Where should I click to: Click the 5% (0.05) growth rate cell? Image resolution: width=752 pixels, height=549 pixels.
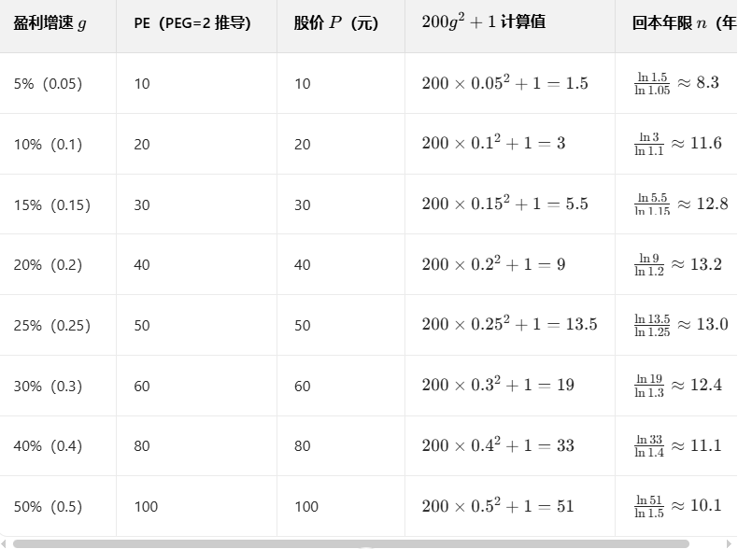[48, 83]
